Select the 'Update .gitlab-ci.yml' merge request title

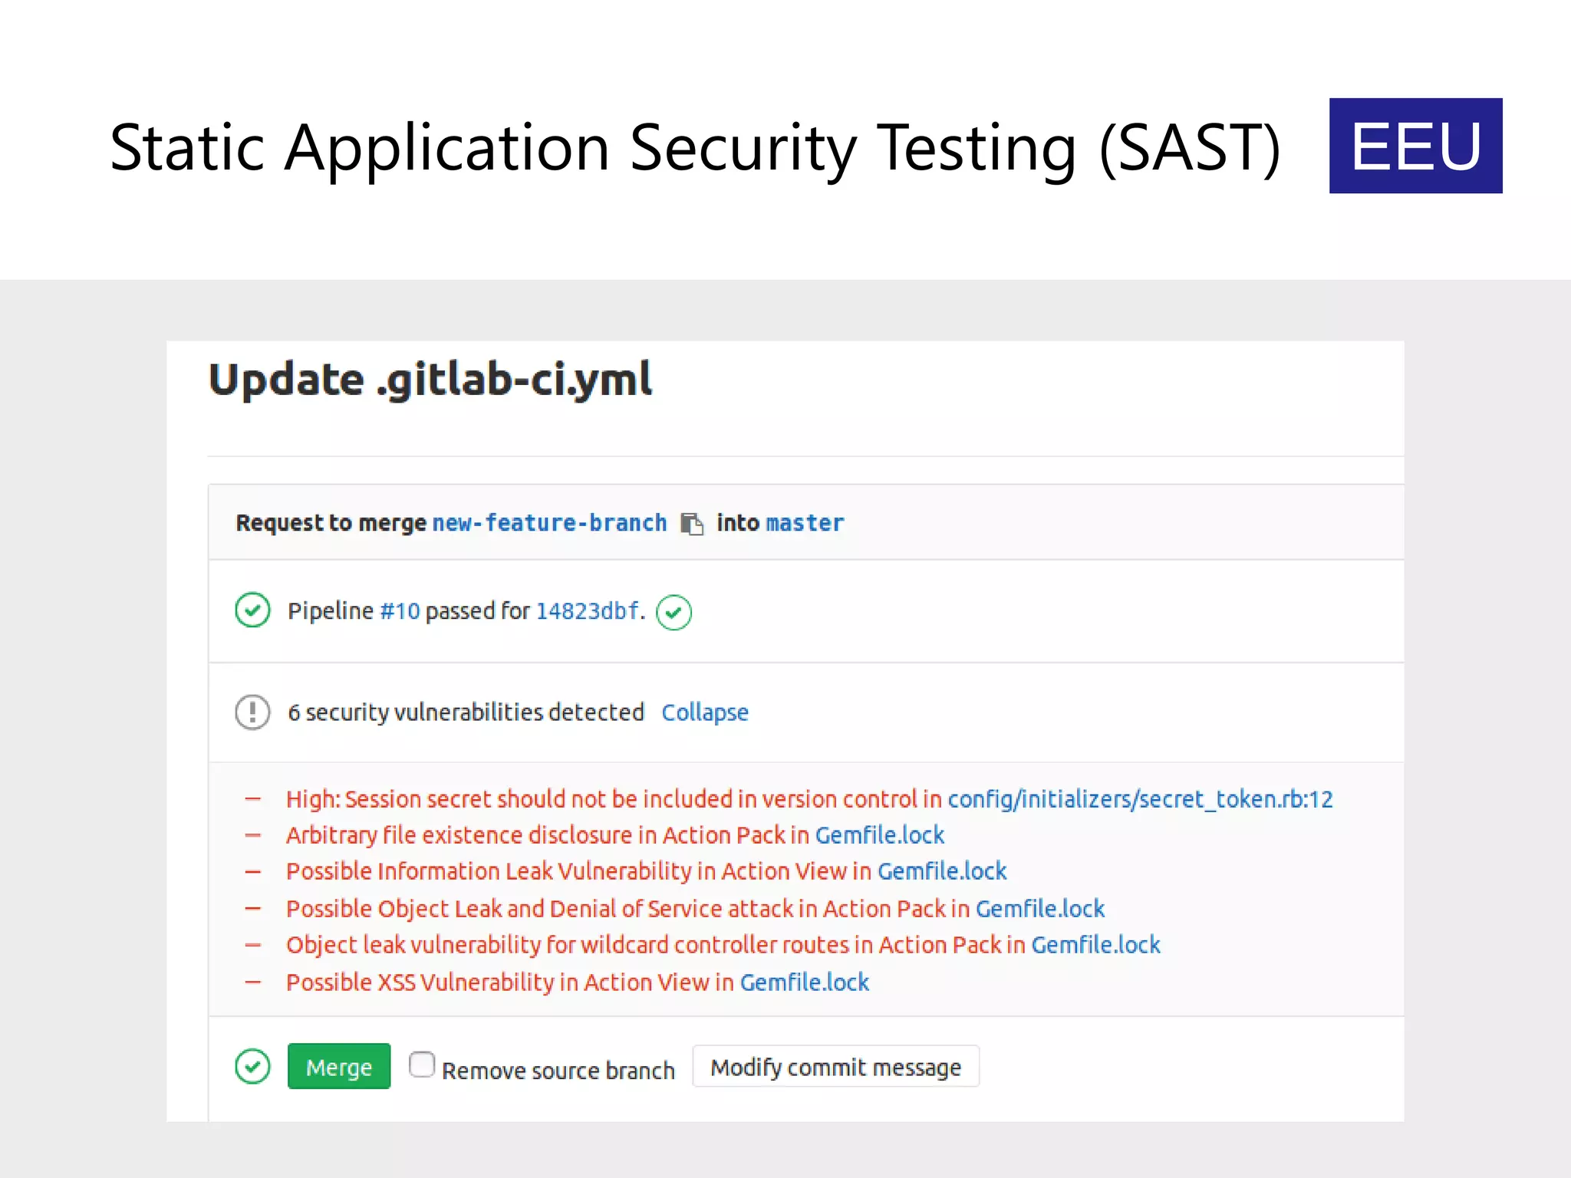(x=430, y=380)
